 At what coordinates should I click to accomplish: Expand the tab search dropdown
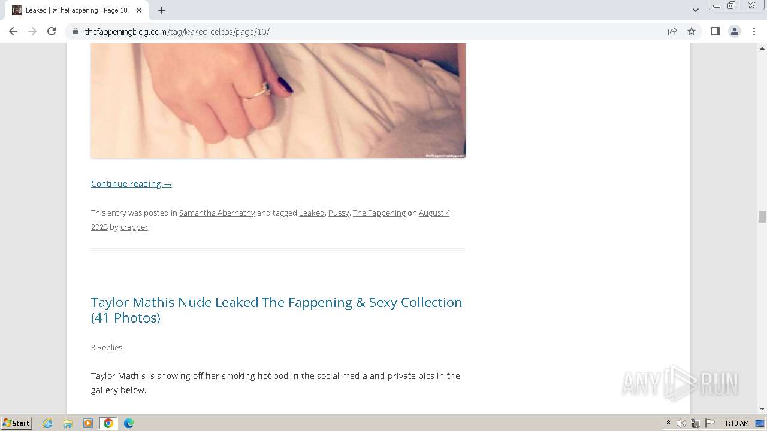(x=695, y=10)
